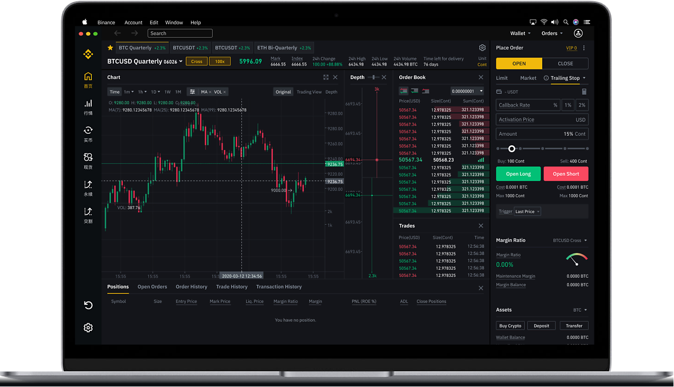Expand the order book precision dropdown

(x=467, y=91)
